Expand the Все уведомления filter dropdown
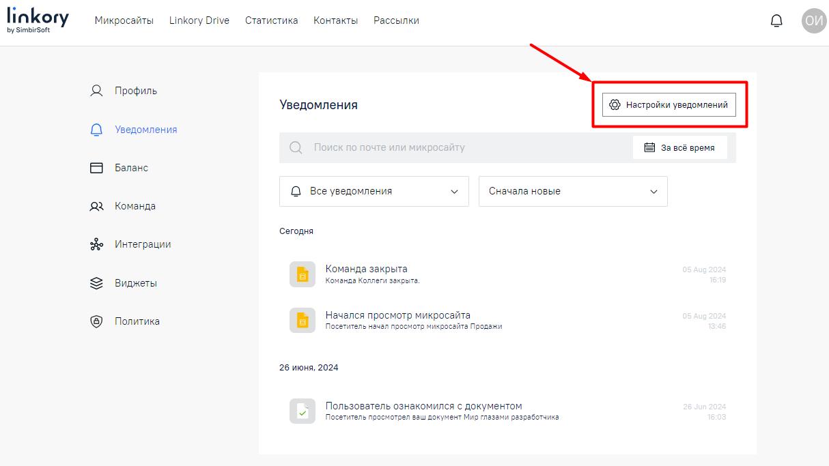 [374, 191]
